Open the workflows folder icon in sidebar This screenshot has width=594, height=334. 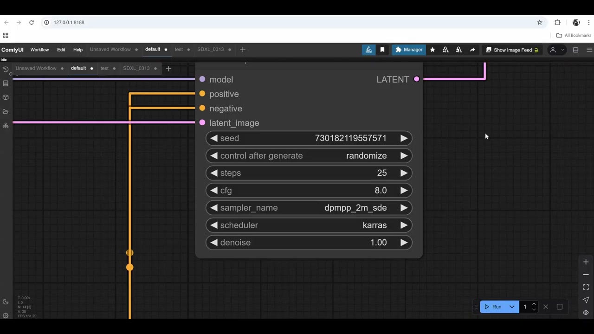point(6,111)
